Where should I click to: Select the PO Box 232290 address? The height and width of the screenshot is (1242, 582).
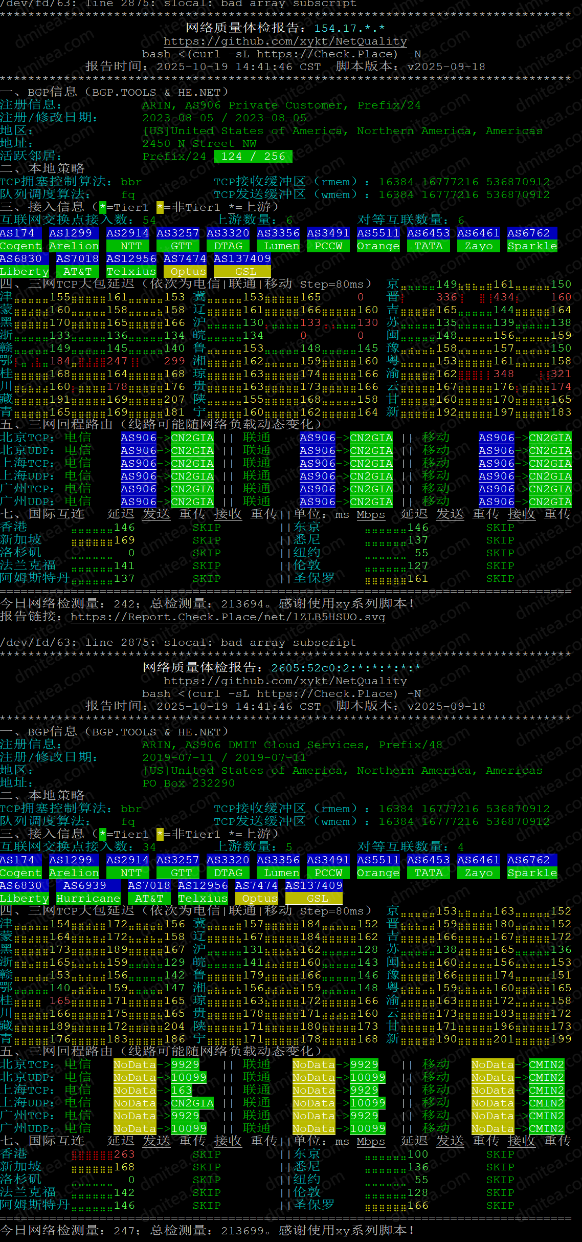pyautogui.click(x=188, y=783)
